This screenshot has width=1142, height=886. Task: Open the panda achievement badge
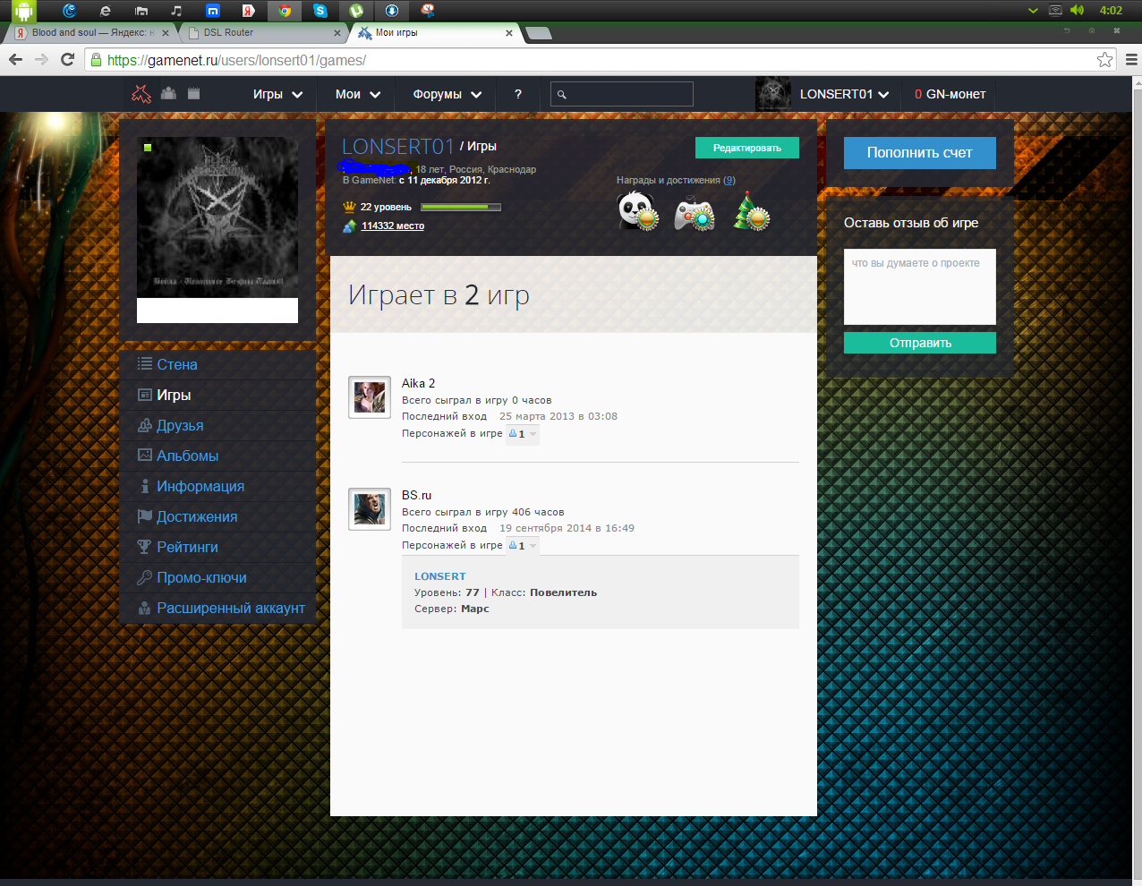pyautogui.click(x=638, y=211)
